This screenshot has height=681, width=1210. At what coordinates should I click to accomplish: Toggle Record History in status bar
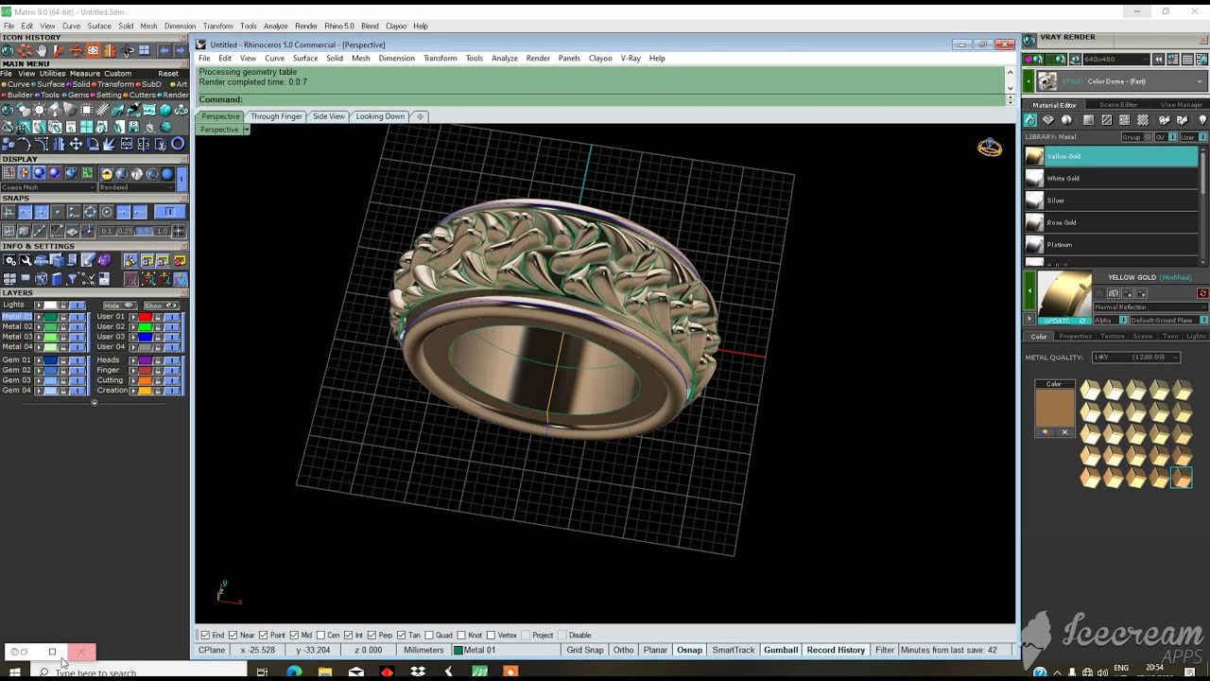836,650
